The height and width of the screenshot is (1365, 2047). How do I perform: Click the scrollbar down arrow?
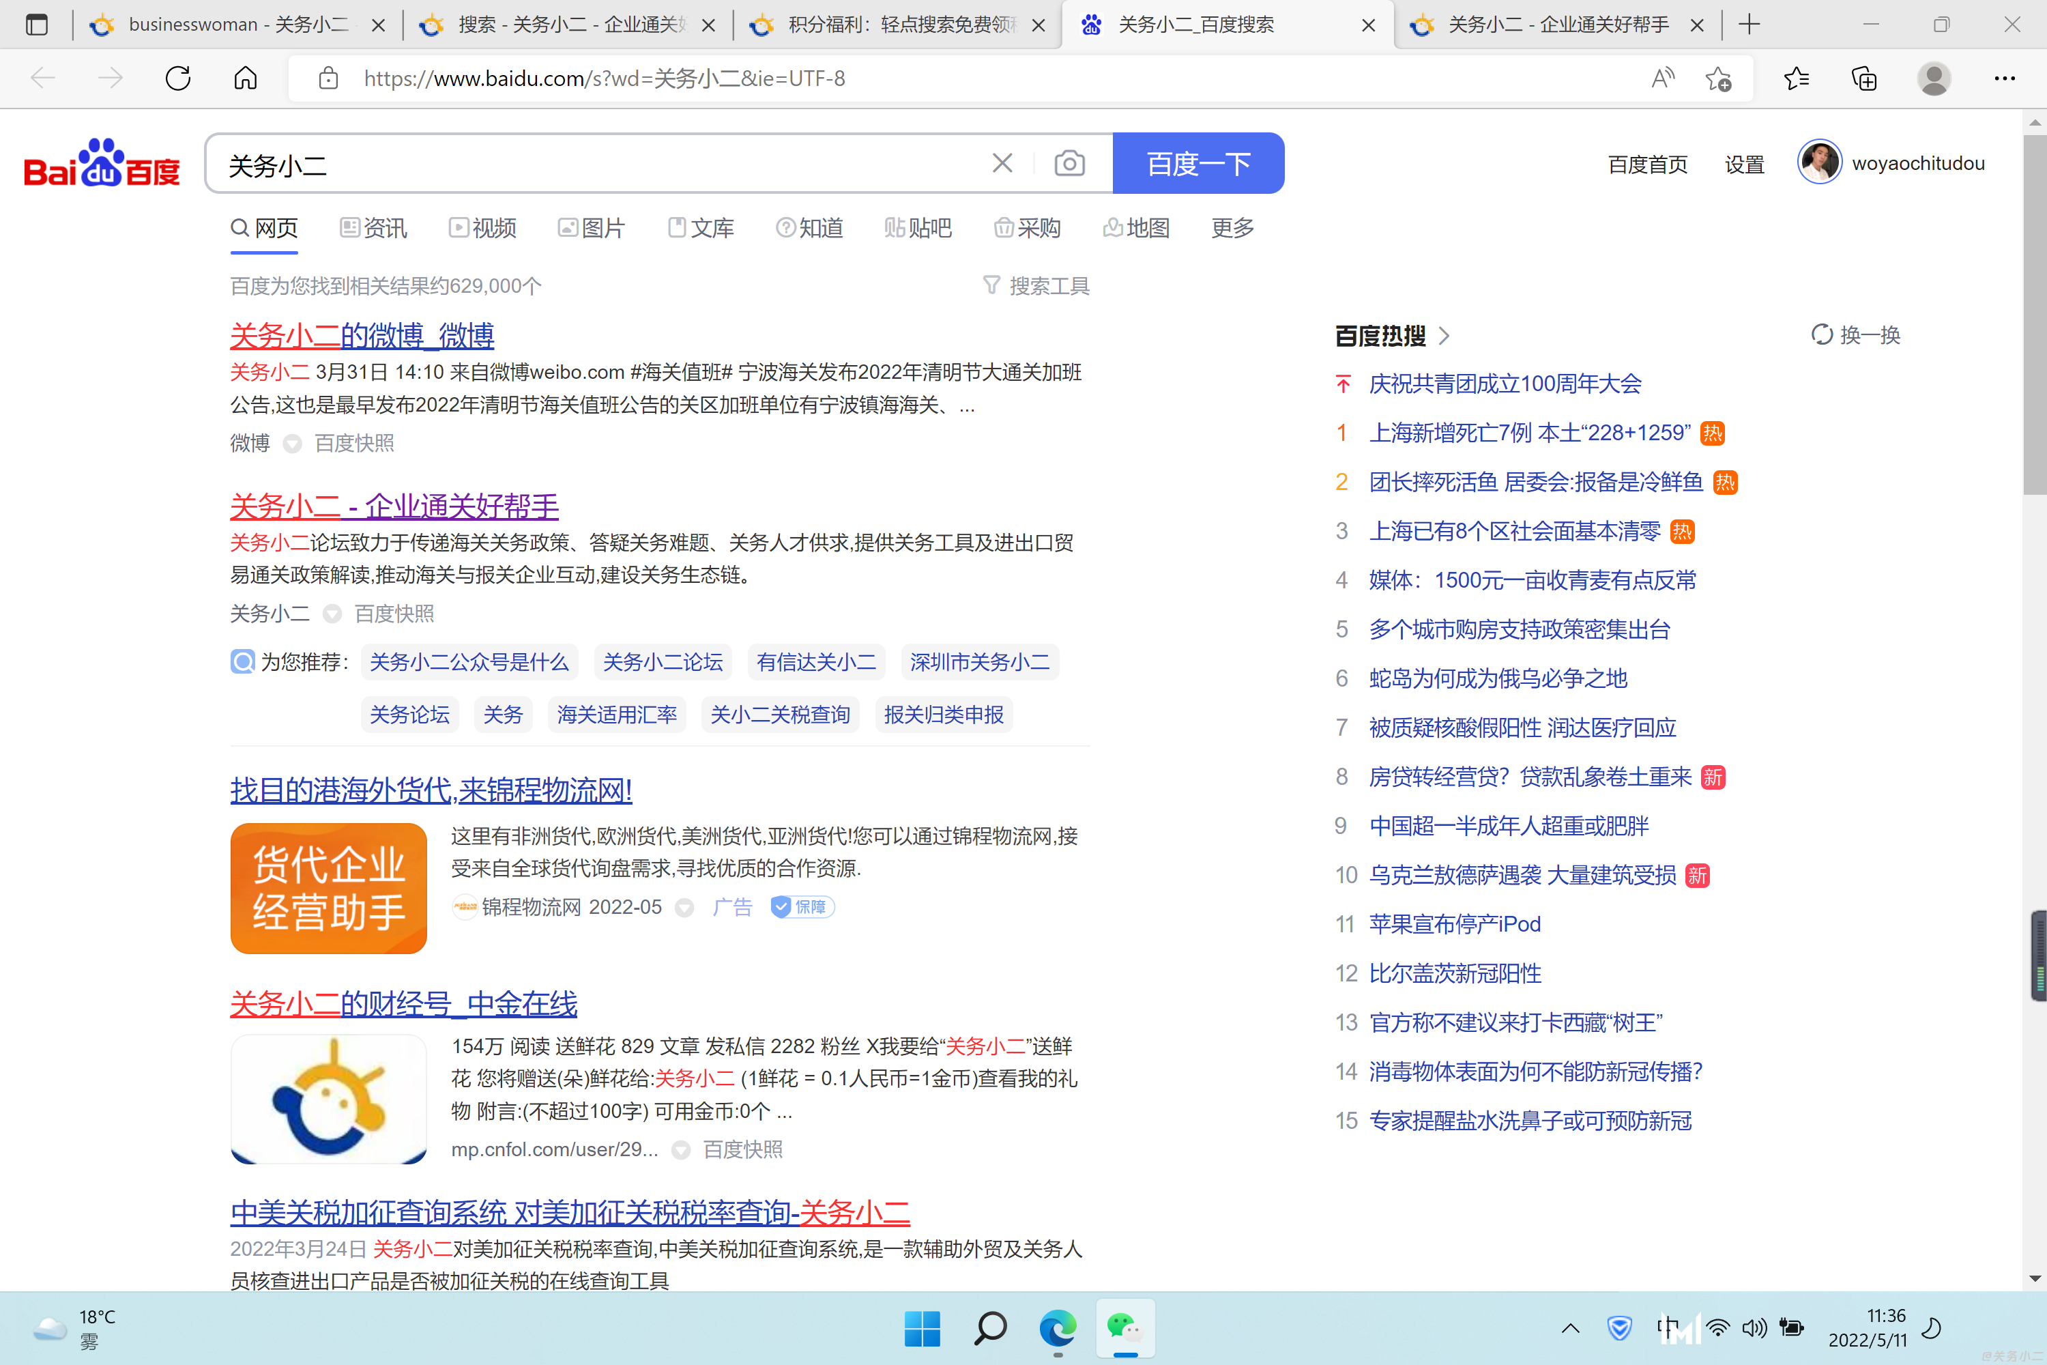(x=2035, y=1279)
